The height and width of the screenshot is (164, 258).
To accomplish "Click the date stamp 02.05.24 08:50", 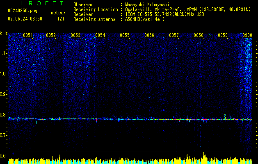I will 25,19.
